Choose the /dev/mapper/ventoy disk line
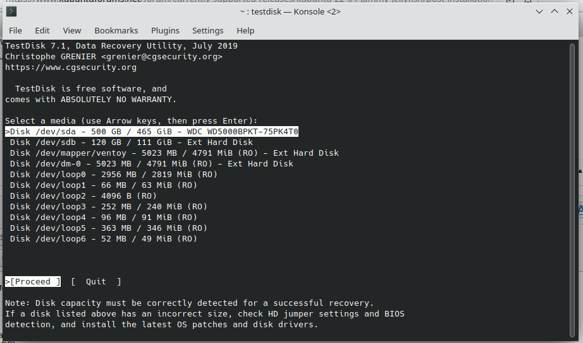This screenshot has height=343, width=583. [174, 153]
